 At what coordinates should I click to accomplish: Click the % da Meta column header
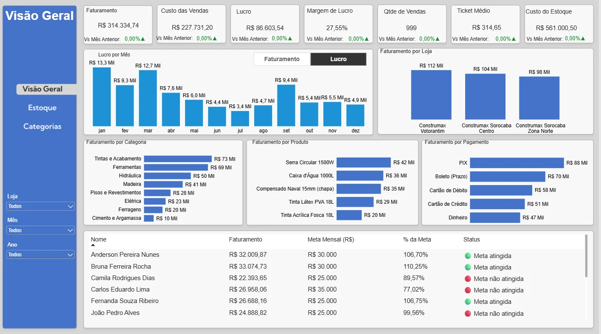pos(417,239)
